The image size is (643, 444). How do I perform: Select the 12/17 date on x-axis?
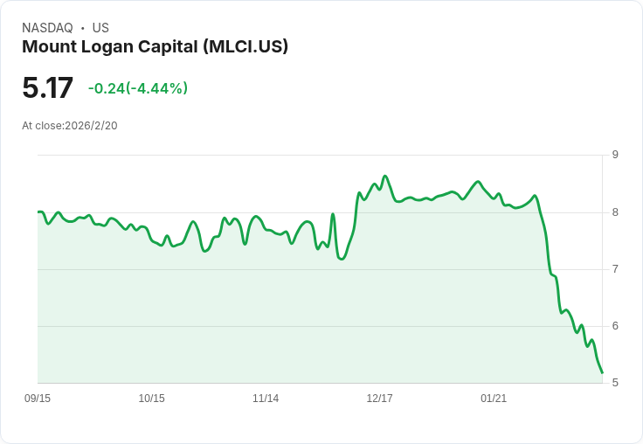pos(380,398)
